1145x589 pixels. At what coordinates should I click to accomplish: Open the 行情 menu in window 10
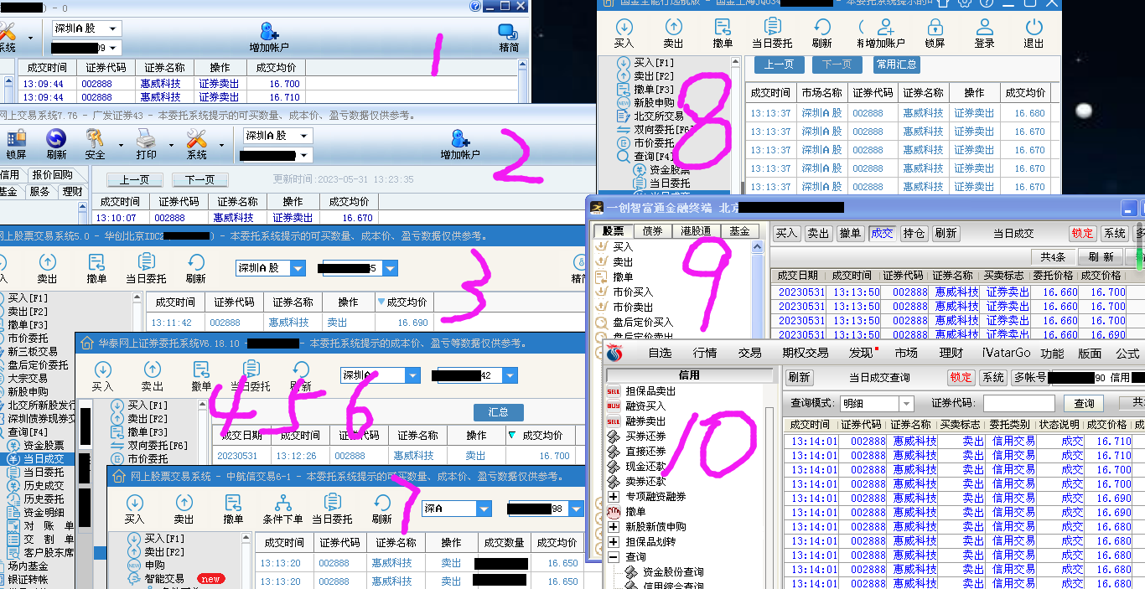click(705, 353)
